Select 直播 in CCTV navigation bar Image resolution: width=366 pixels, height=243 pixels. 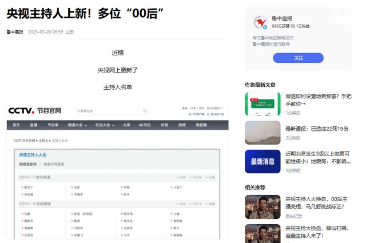34,125
